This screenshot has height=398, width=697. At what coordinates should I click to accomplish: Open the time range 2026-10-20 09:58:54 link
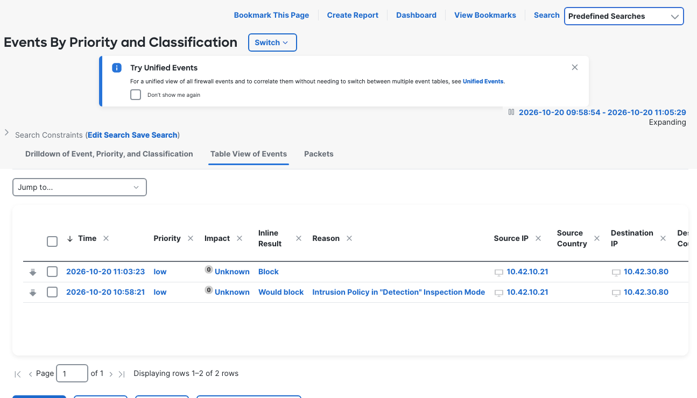[602, 112]
